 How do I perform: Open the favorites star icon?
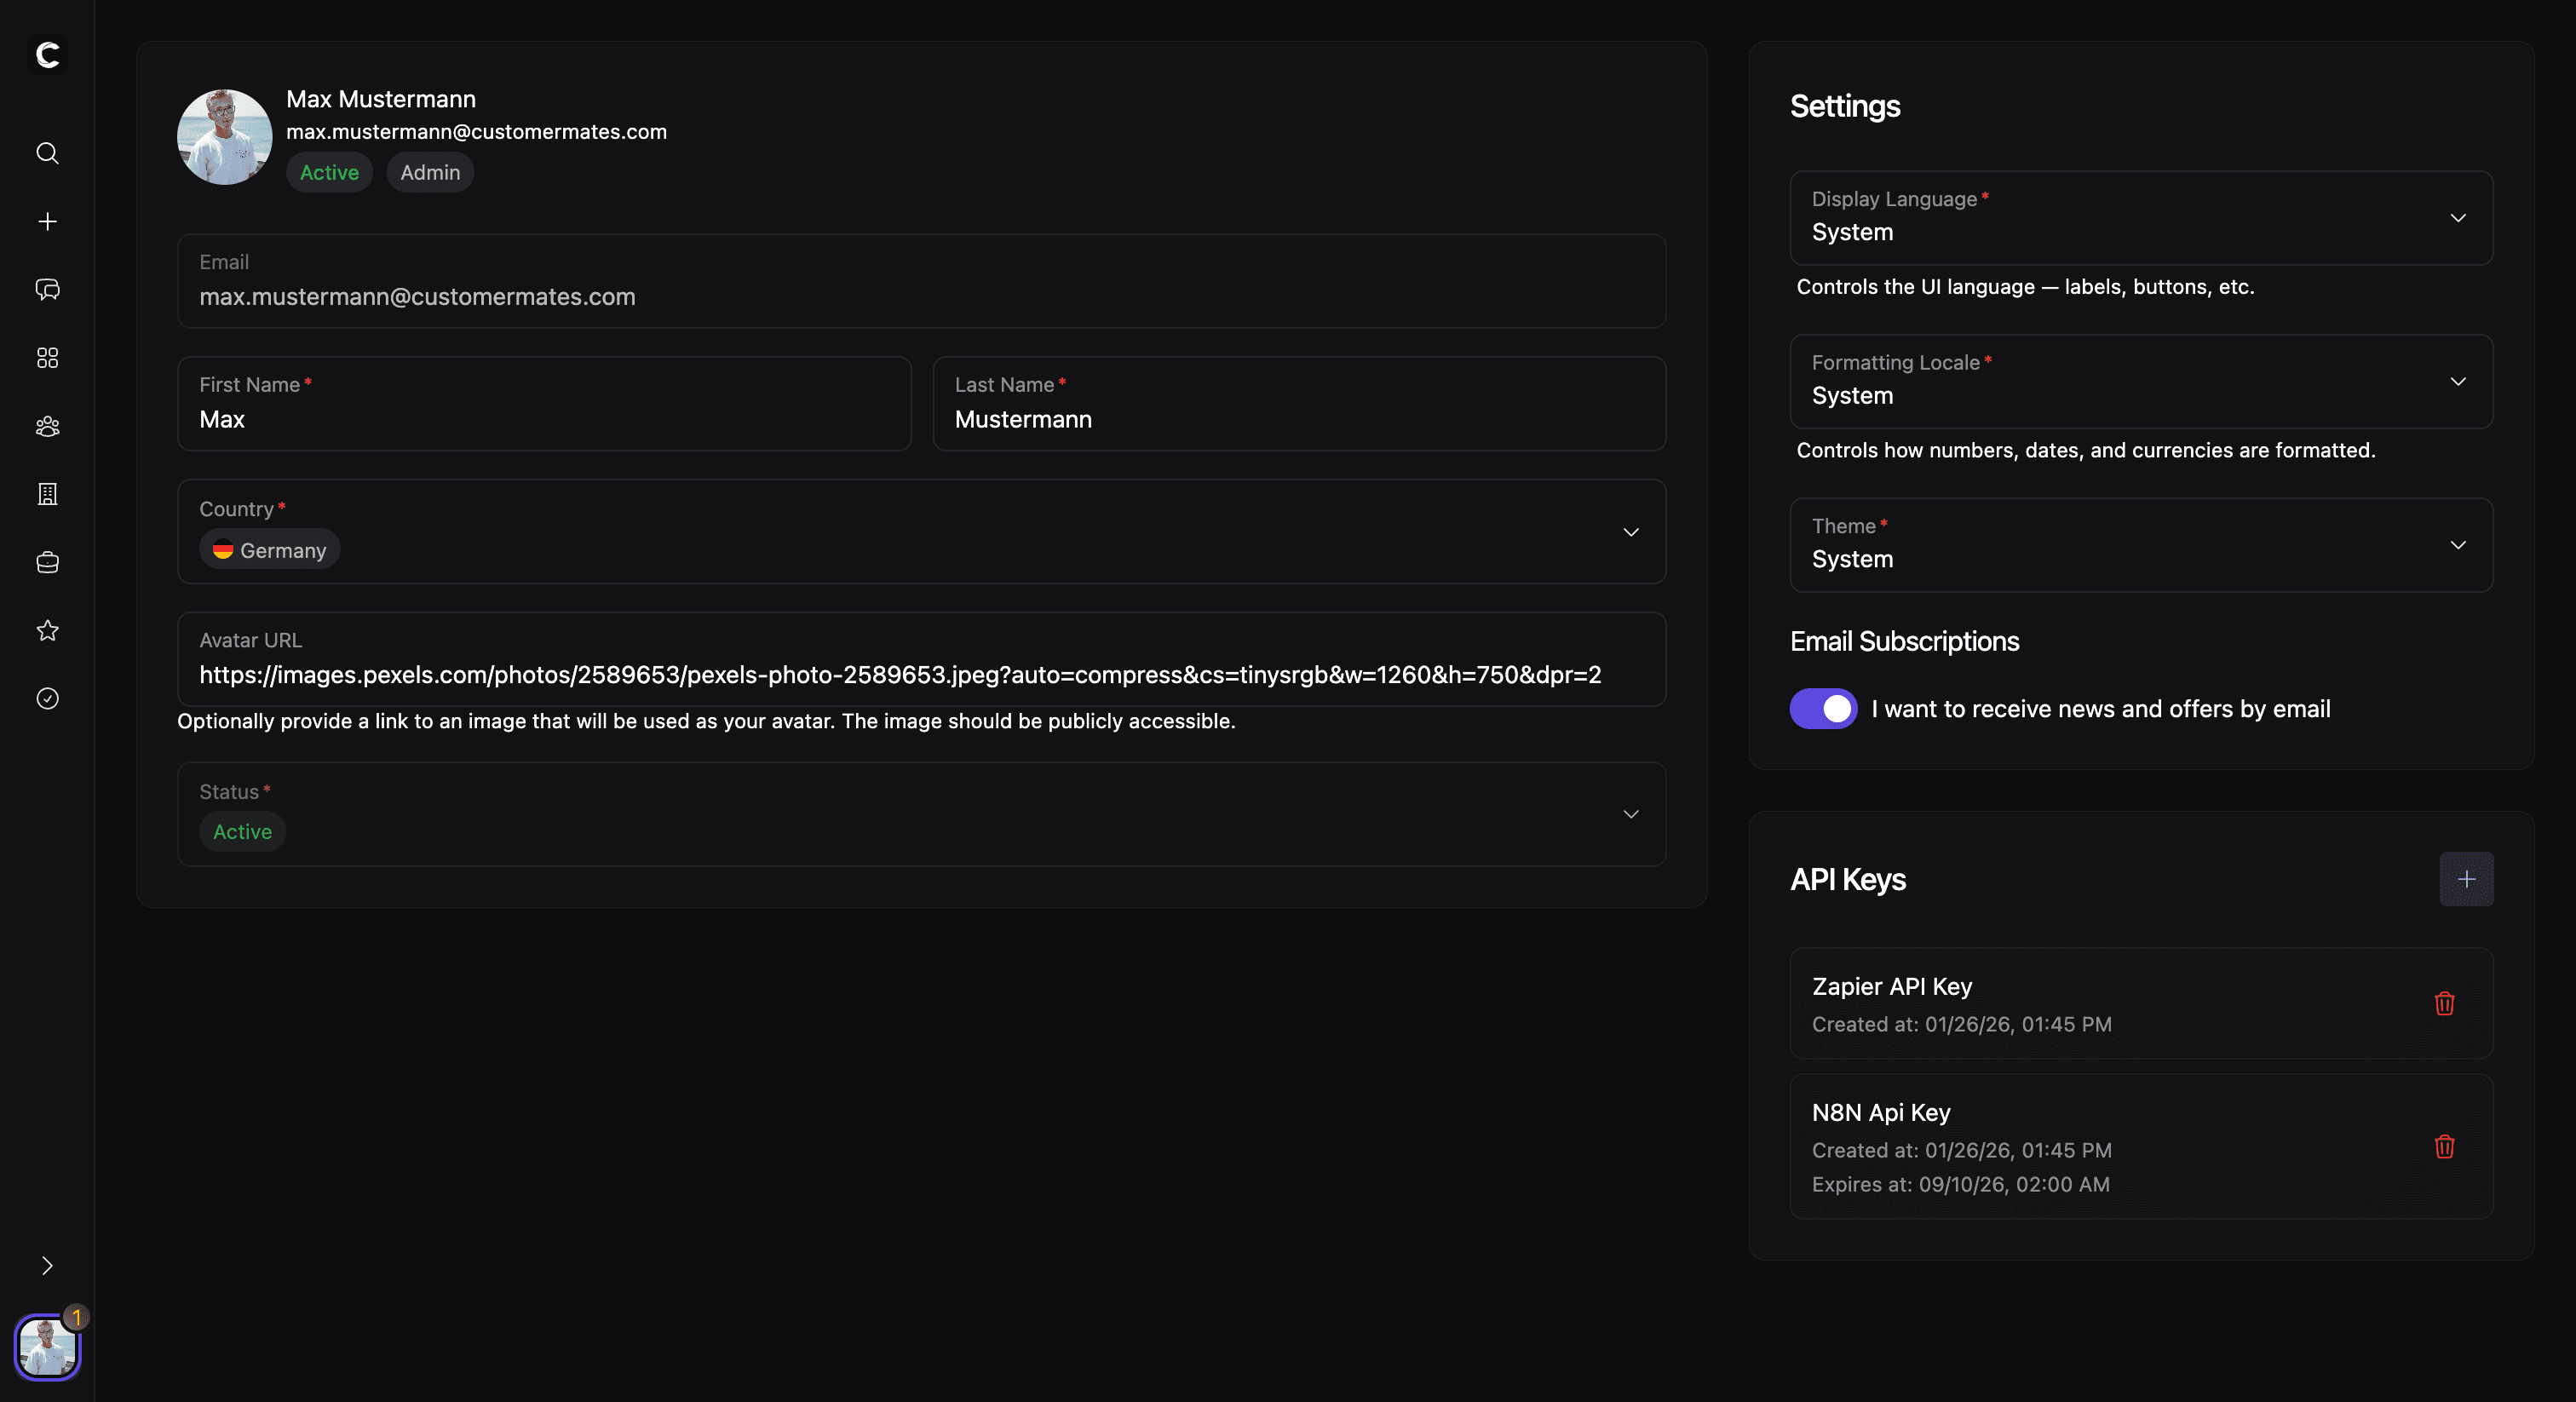pos(47,630)
